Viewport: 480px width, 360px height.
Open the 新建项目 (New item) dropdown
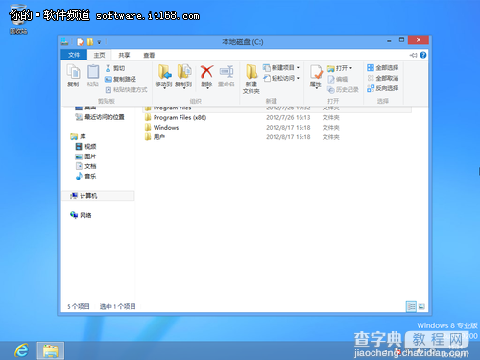pos(281,68)
